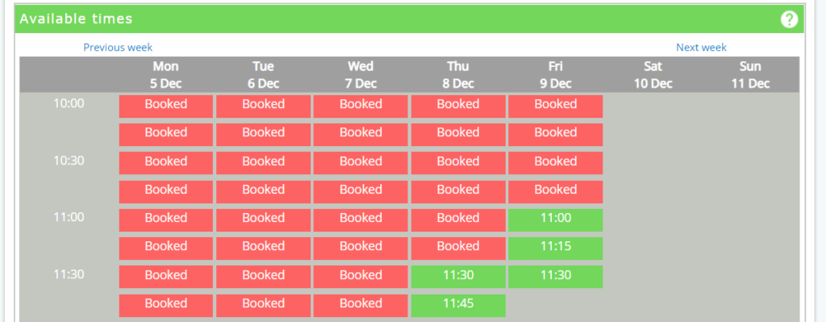The height and width of the screenshot is (322, 826).
Task: Click the Fri 9 Dec column header
Action: [556, 75]
